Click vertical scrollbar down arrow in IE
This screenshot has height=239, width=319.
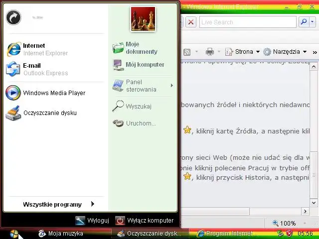click(x=314, y=203)
